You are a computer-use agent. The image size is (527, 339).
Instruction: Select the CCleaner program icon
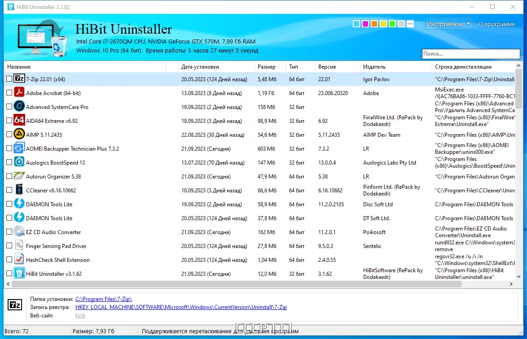[x=19, y=190]
